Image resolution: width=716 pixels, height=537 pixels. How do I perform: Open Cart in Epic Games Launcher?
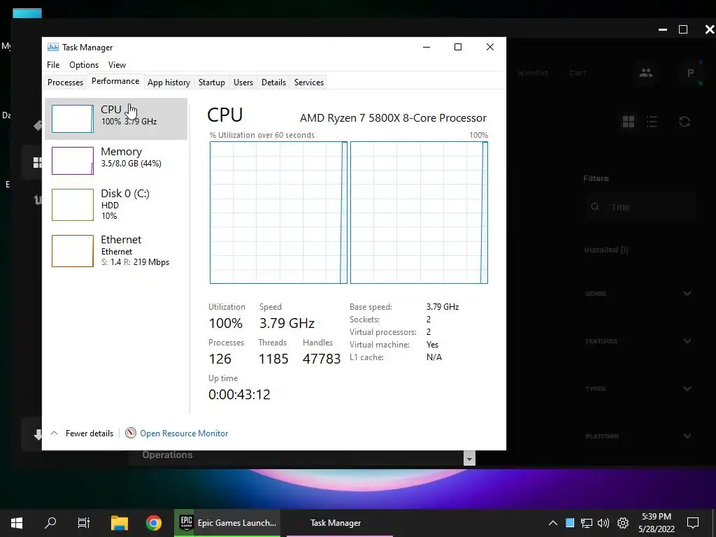pyautogui.click(x=577, y=73)
